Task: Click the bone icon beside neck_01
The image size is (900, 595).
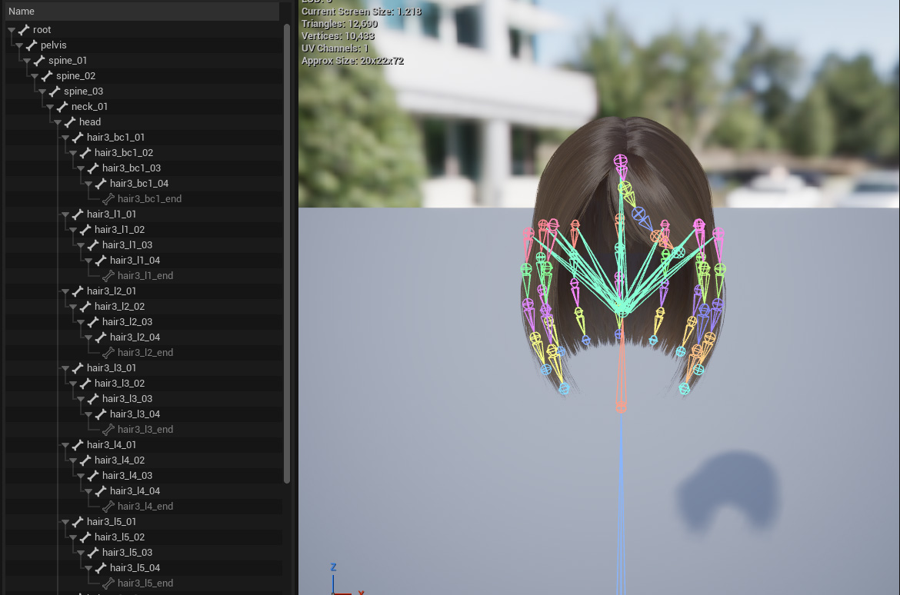Action: coord(62,107)
